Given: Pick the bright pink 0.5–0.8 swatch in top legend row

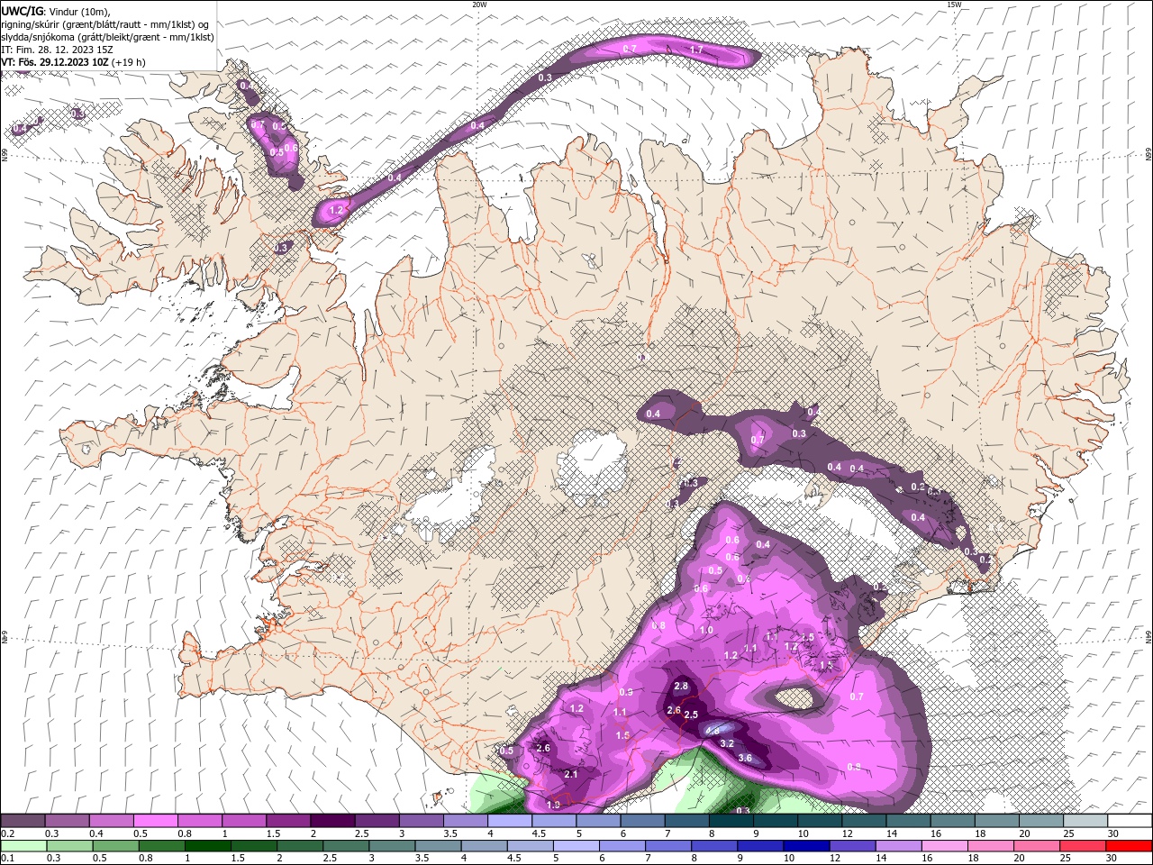Looking at the screenshot, I should tap(155, 821).
